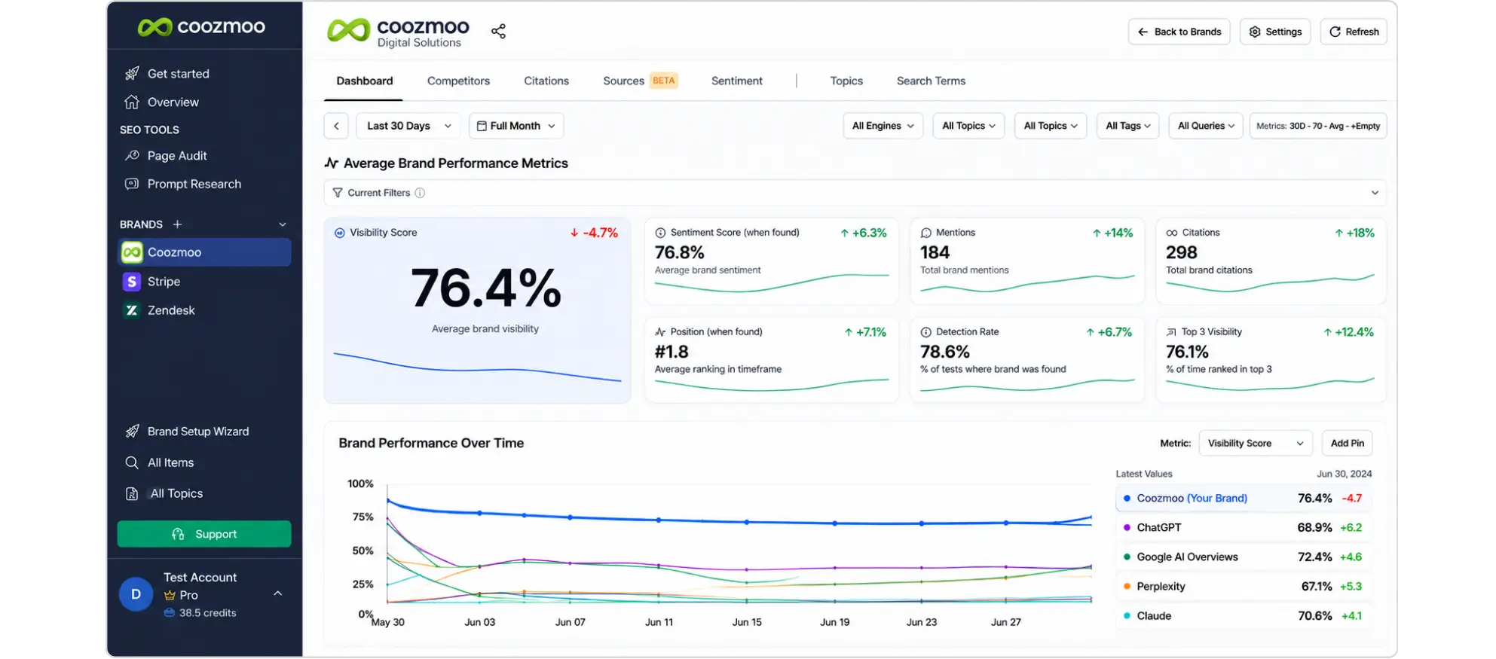Open the Full Month dropdown
The image size is (1496, 659).
[516, 126]
